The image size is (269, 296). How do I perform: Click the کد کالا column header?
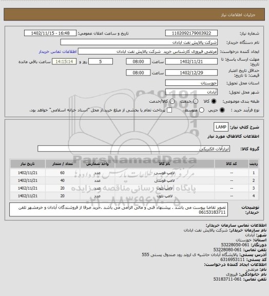(x=232, y=163)
